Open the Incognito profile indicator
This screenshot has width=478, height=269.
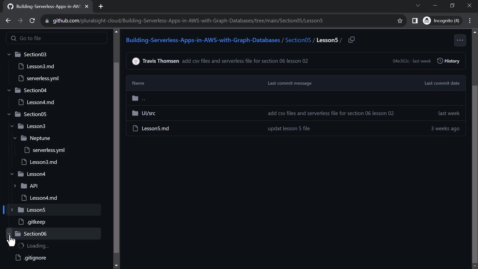441,21
